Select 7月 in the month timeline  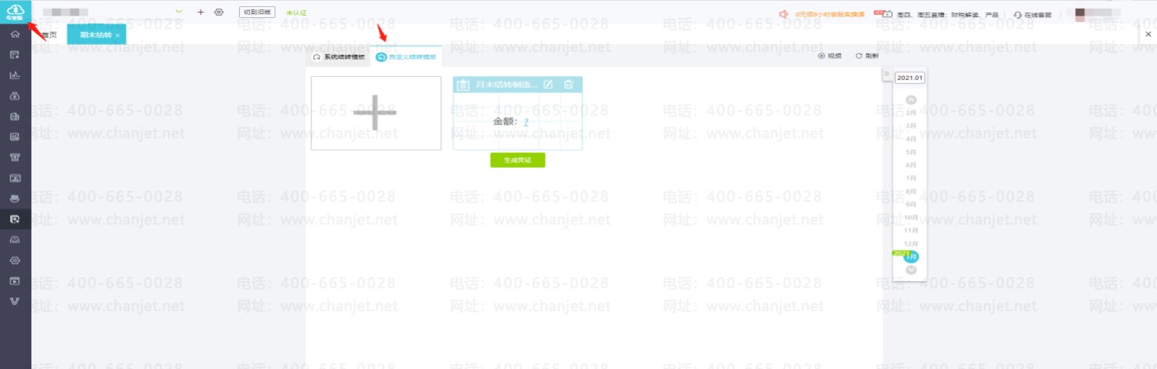coord(911,178)
